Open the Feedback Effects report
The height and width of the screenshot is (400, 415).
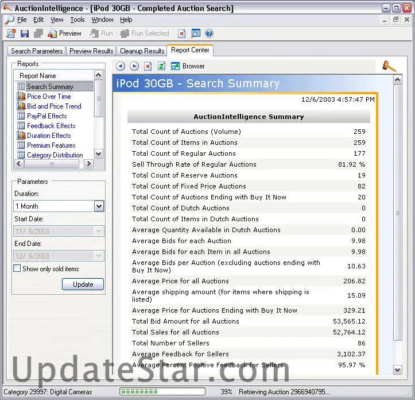51,126
